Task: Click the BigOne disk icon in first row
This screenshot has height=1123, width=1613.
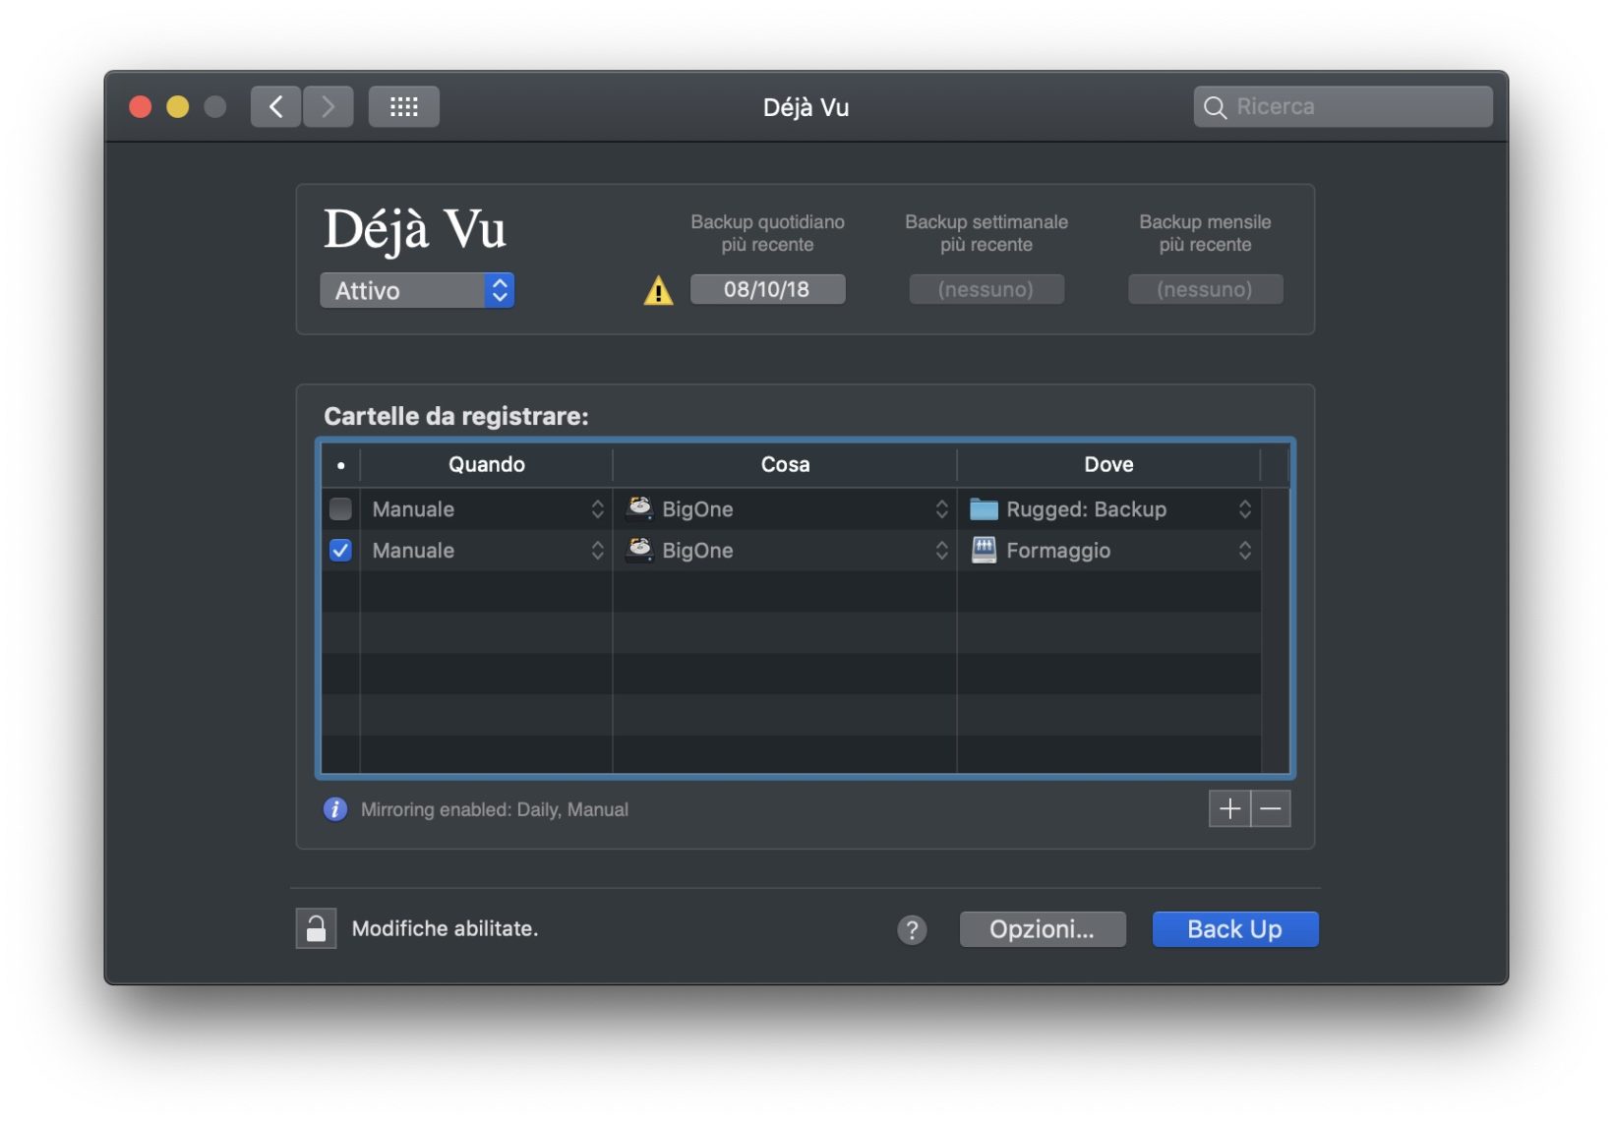Action: [640, 507]
